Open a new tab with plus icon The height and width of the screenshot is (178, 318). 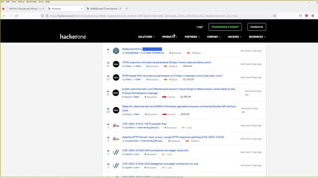(127, 9)
